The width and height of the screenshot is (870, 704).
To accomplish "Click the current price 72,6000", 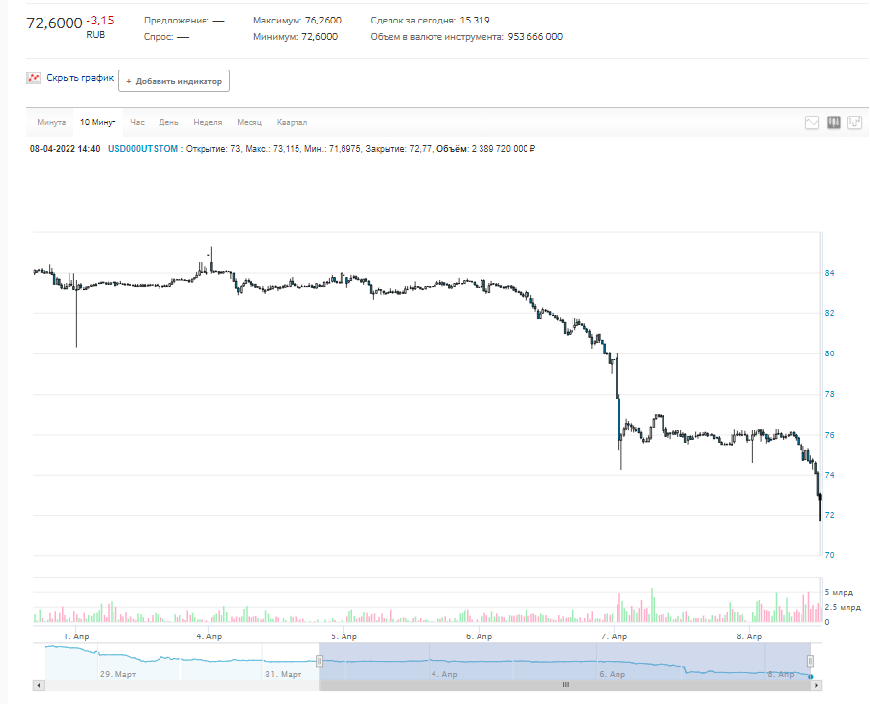I will tap(55, 23).
